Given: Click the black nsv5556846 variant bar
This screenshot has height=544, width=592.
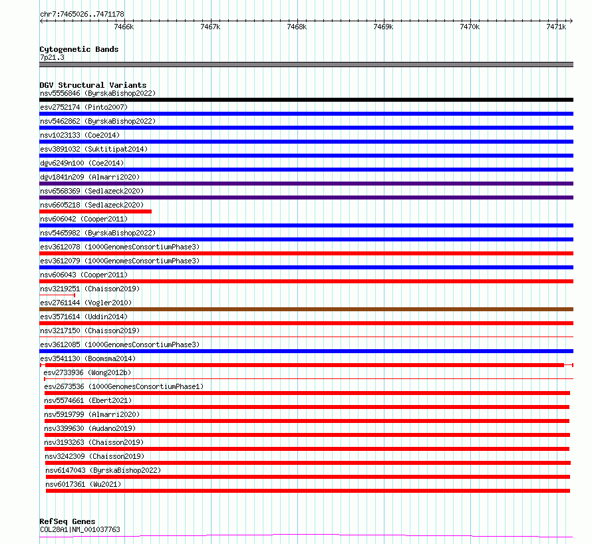Looking at the screenshot, I should (x=306, y=100).
